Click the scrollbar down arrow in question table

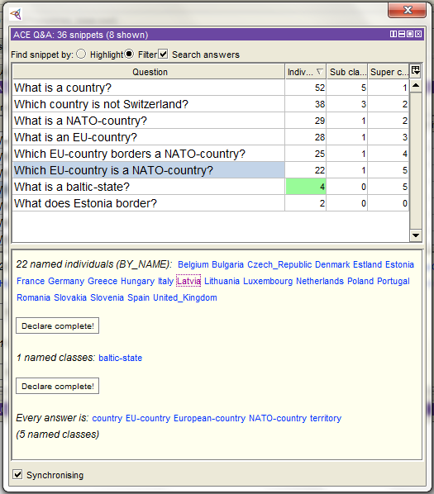click(x=416, y=235)
